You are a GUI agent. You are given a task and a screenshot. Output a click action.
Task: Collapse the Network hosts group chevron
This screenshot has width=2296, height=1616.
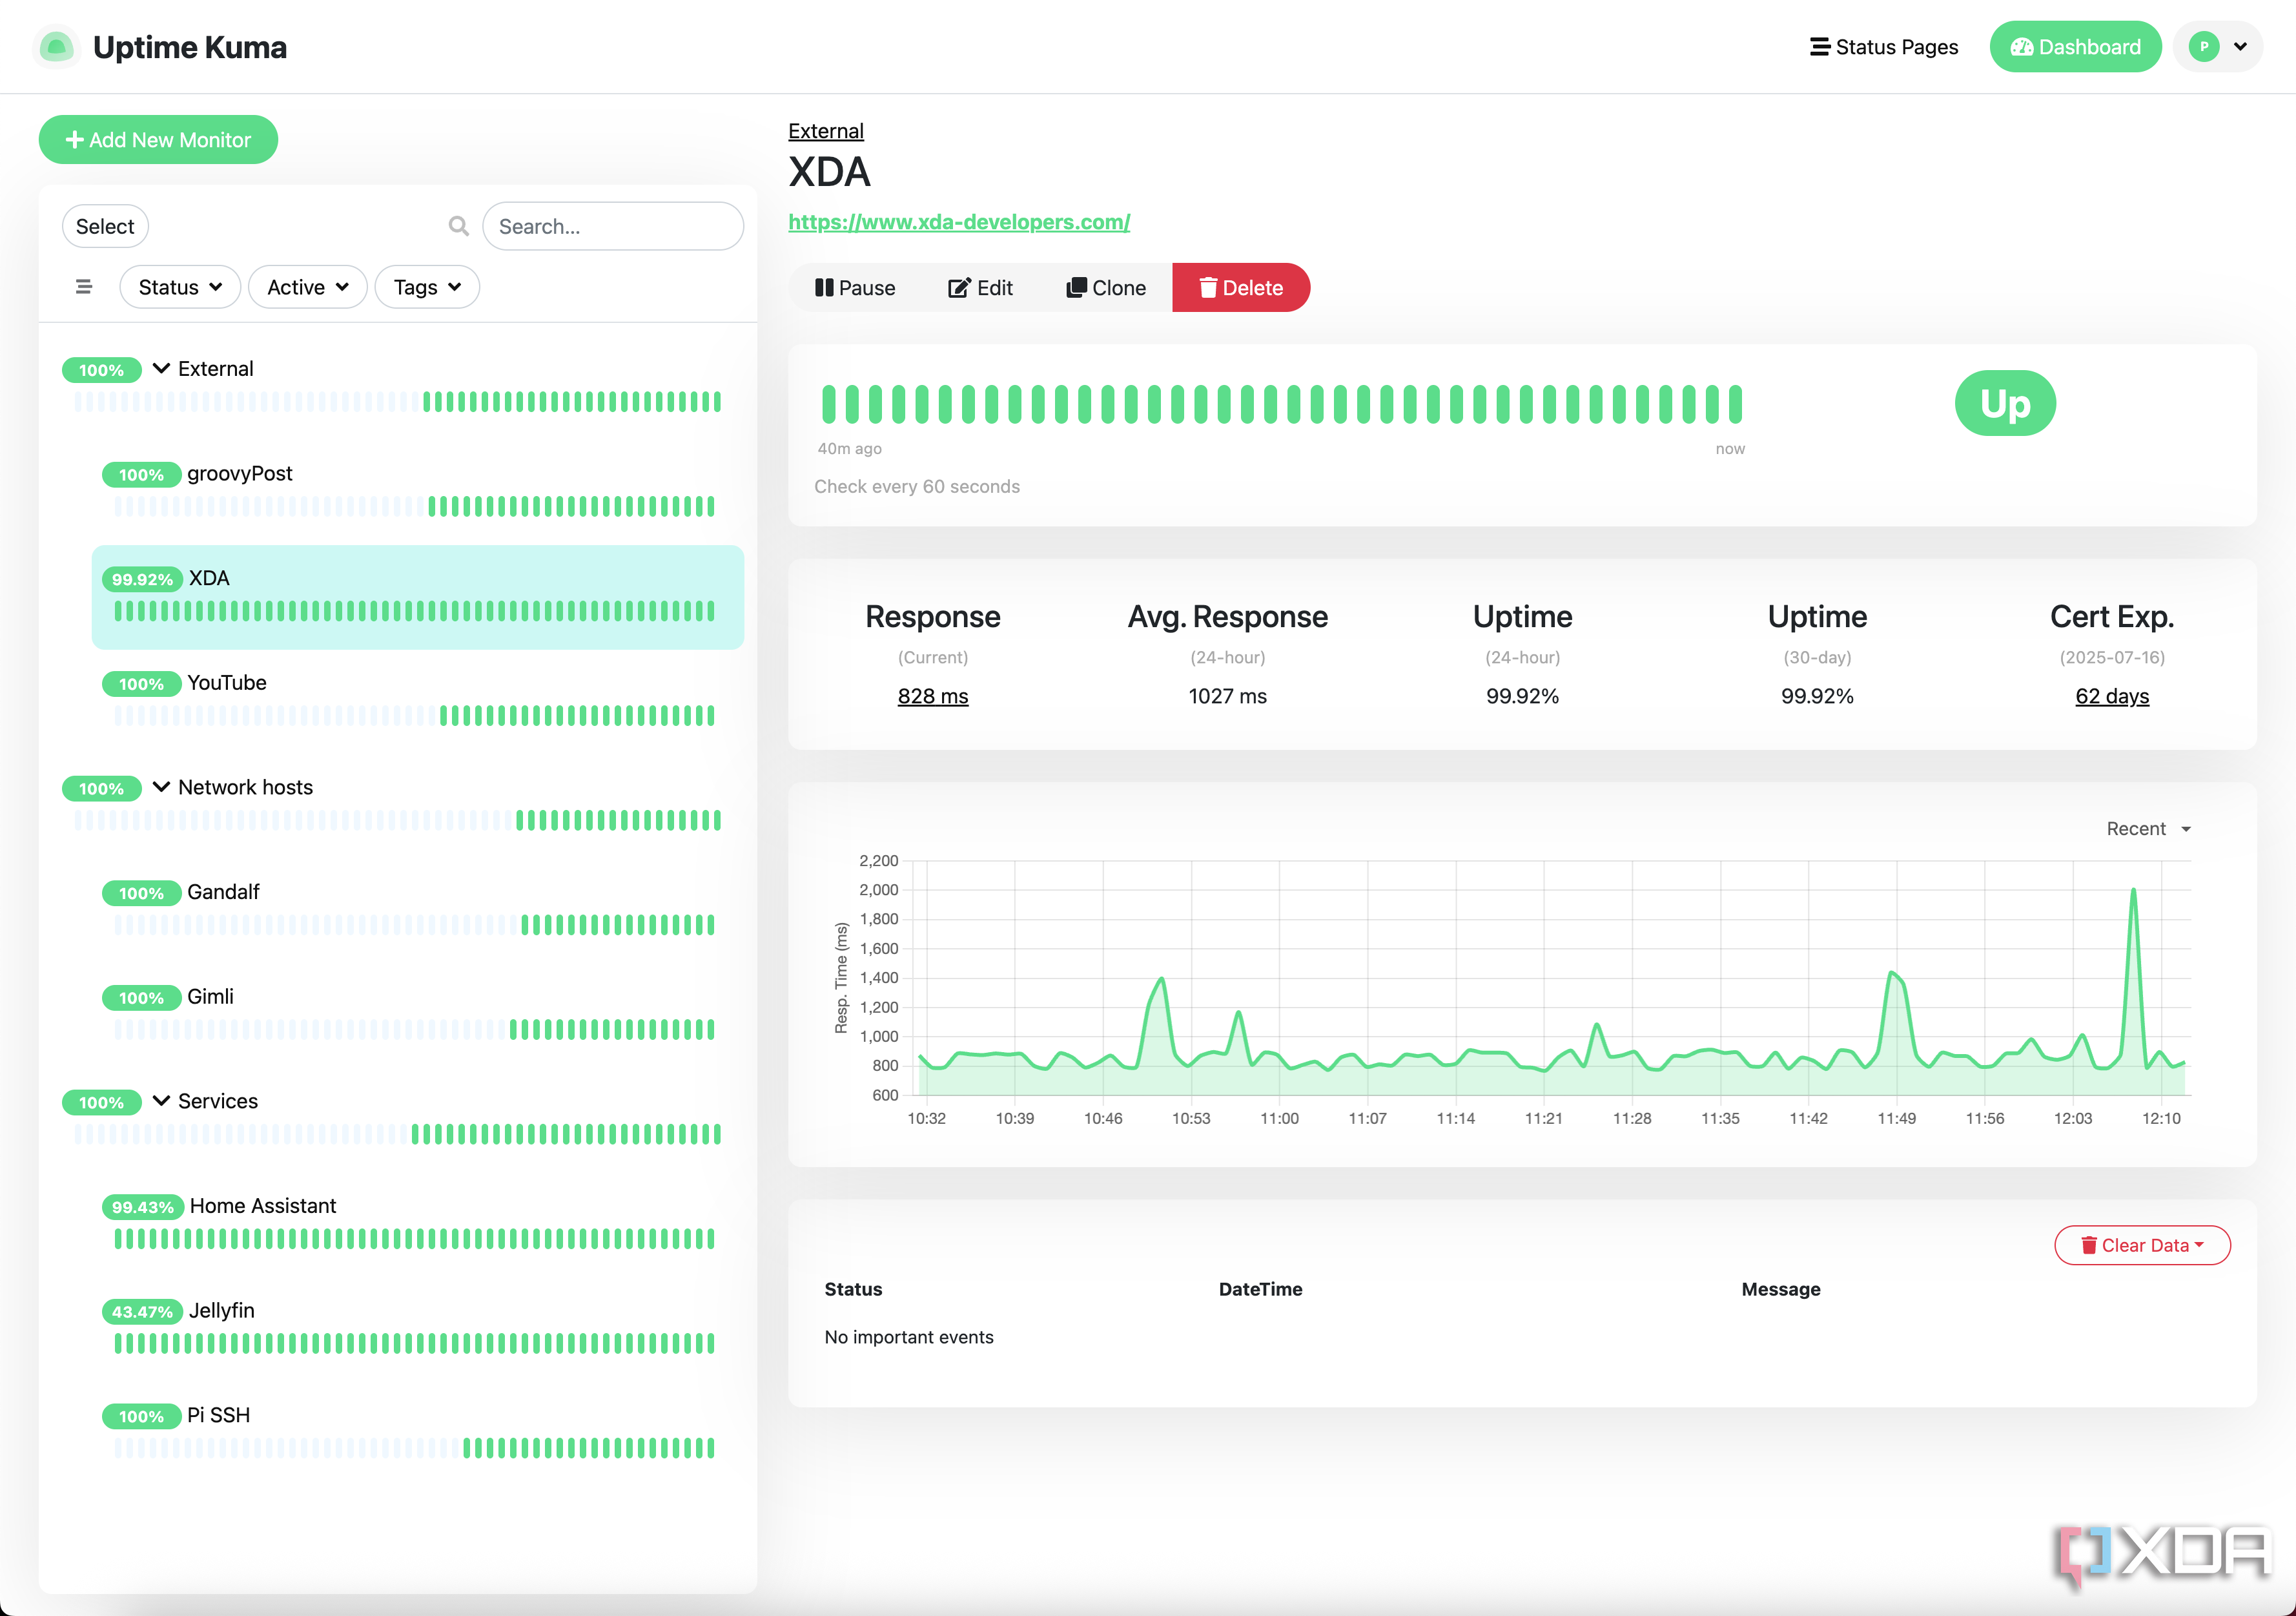[161, 787]
